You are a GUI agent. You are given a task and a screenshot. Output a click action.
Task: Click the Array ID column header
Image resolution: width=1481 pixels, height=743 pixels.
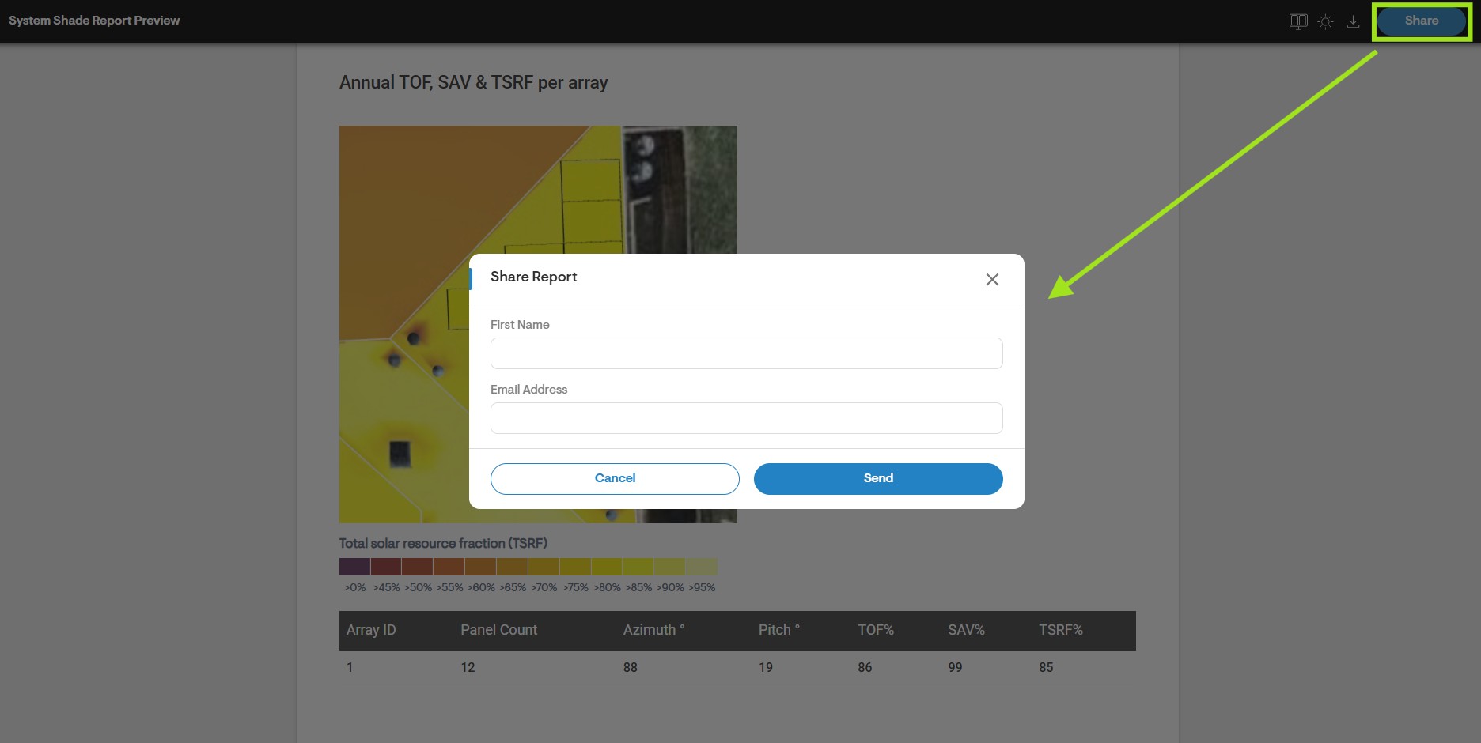pyautogui.click(x=371, y=630)
